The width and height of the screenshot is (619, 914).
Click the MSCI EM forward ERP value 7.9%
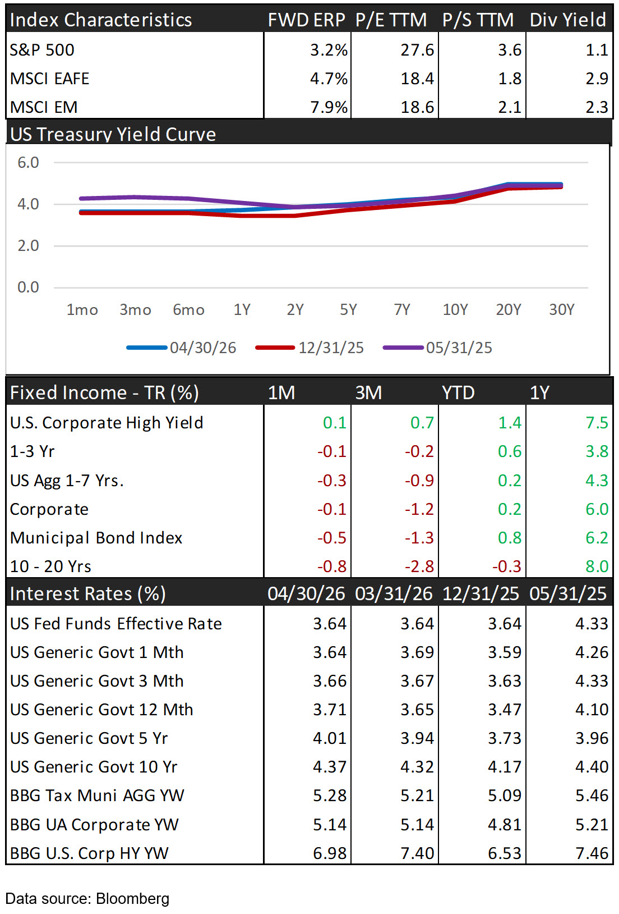click(x=329, y=107)
